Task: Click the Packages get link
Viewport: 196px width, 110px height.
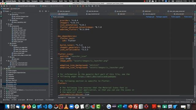Action: (150, 17)
